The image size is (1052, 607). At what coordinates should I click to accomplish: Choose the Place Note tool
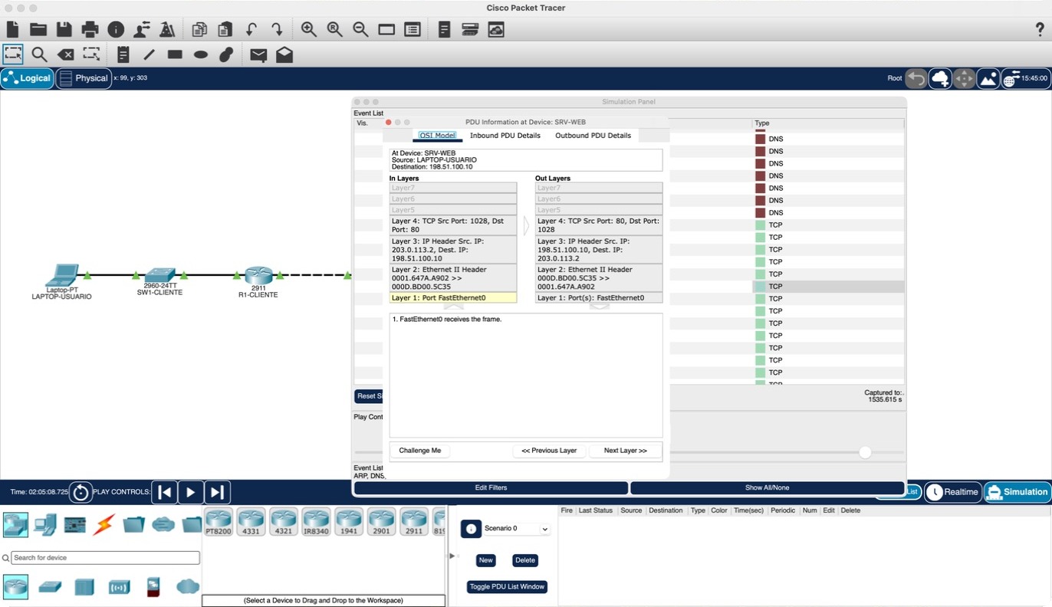(123, 54)
